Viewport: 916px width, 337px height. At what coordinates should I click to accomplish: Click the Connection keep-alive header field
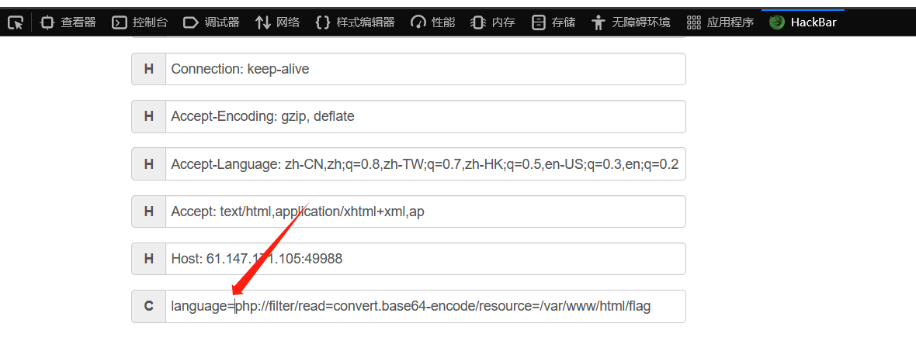click(x=425, y=69)
